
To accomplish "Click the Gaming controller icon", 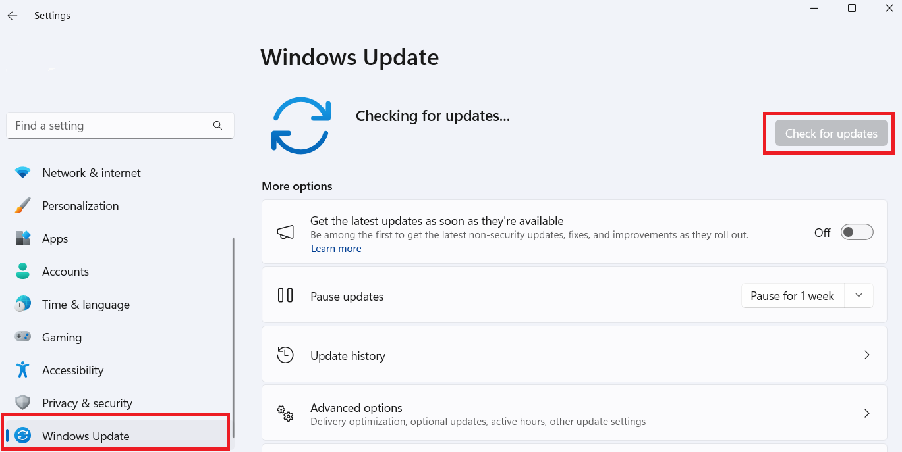I will pyautogui.click(x=23, y=337).
